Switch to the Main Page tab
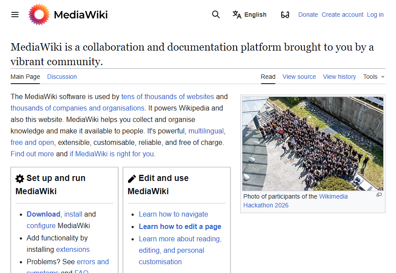Viewport: 396px width, 273px height. point(25,77)
